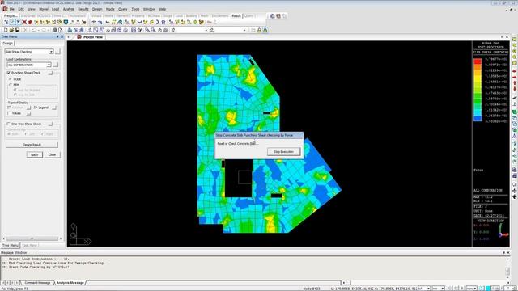Click the blue triangle icon in right toolbar

tap(515, 136)
